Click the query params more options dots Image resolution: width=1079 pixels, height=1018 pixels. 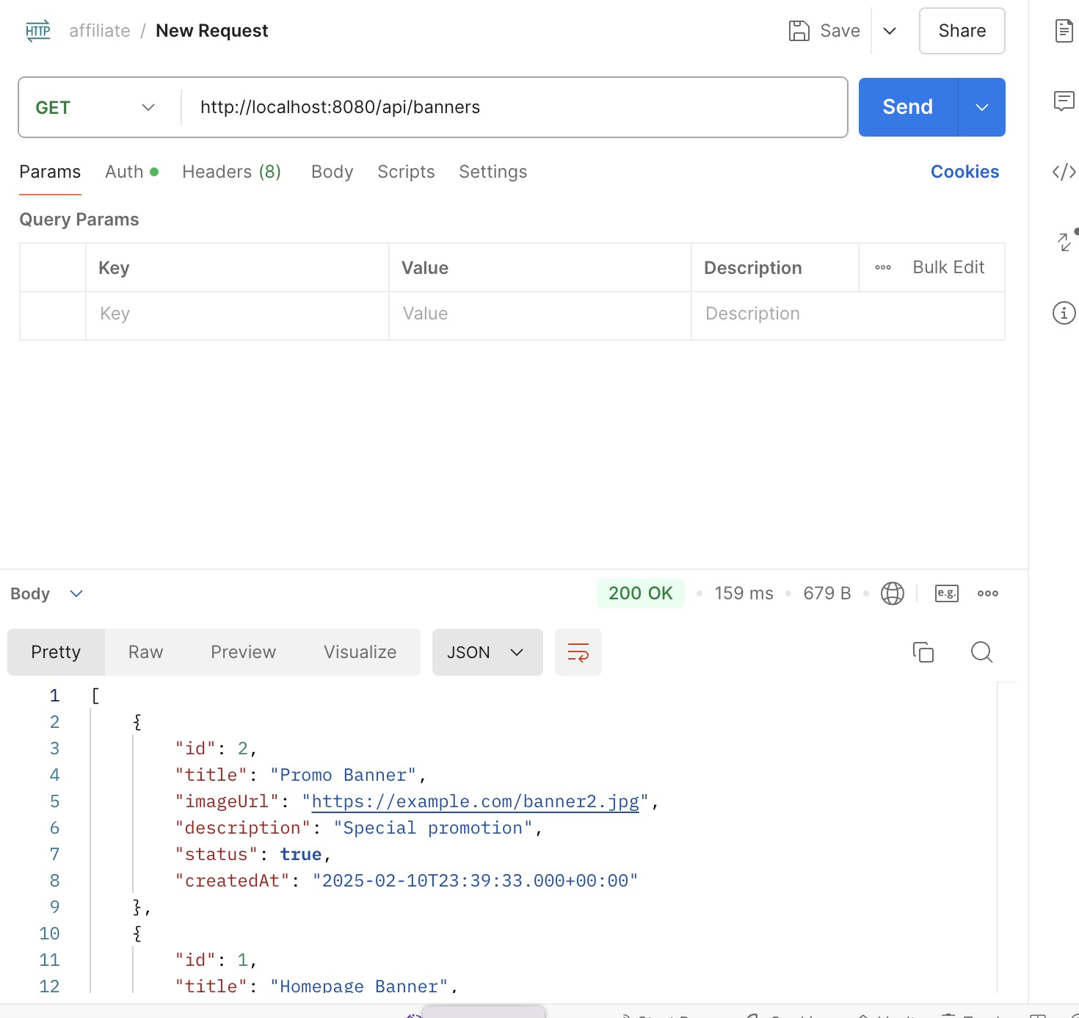[x=883, y=267]
